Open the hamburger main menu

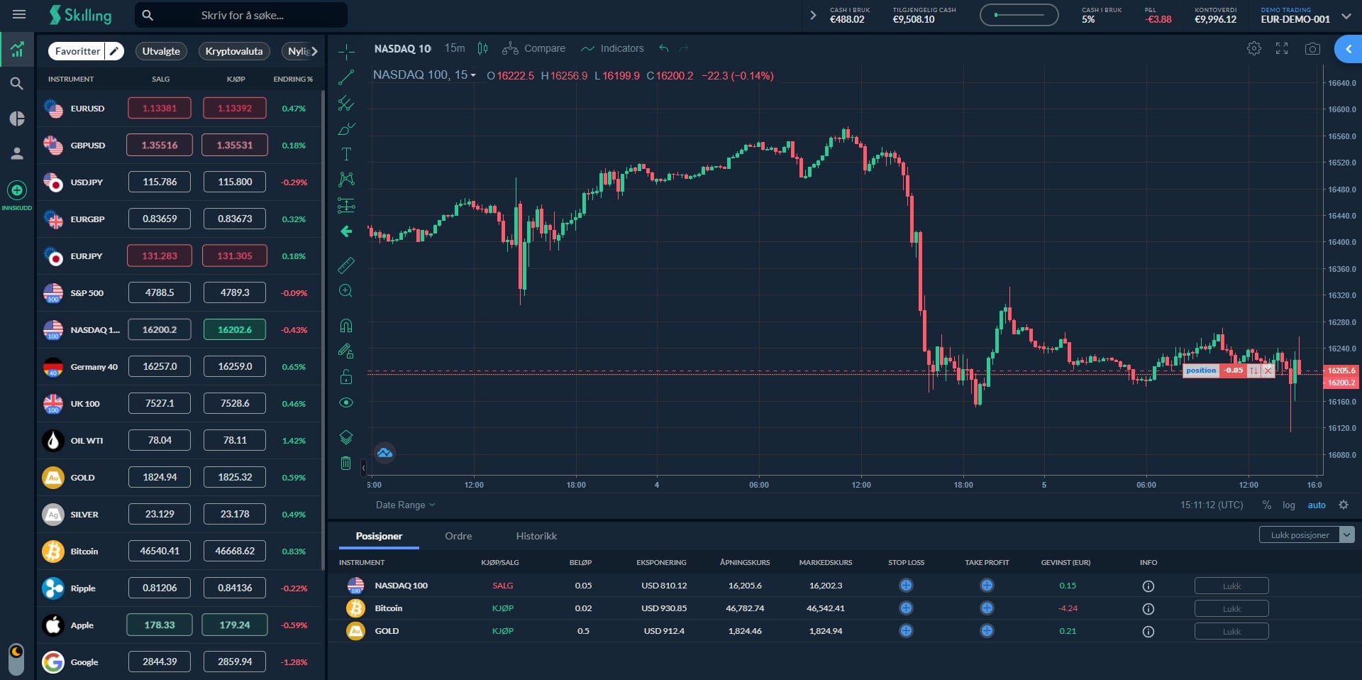point(19,15)
